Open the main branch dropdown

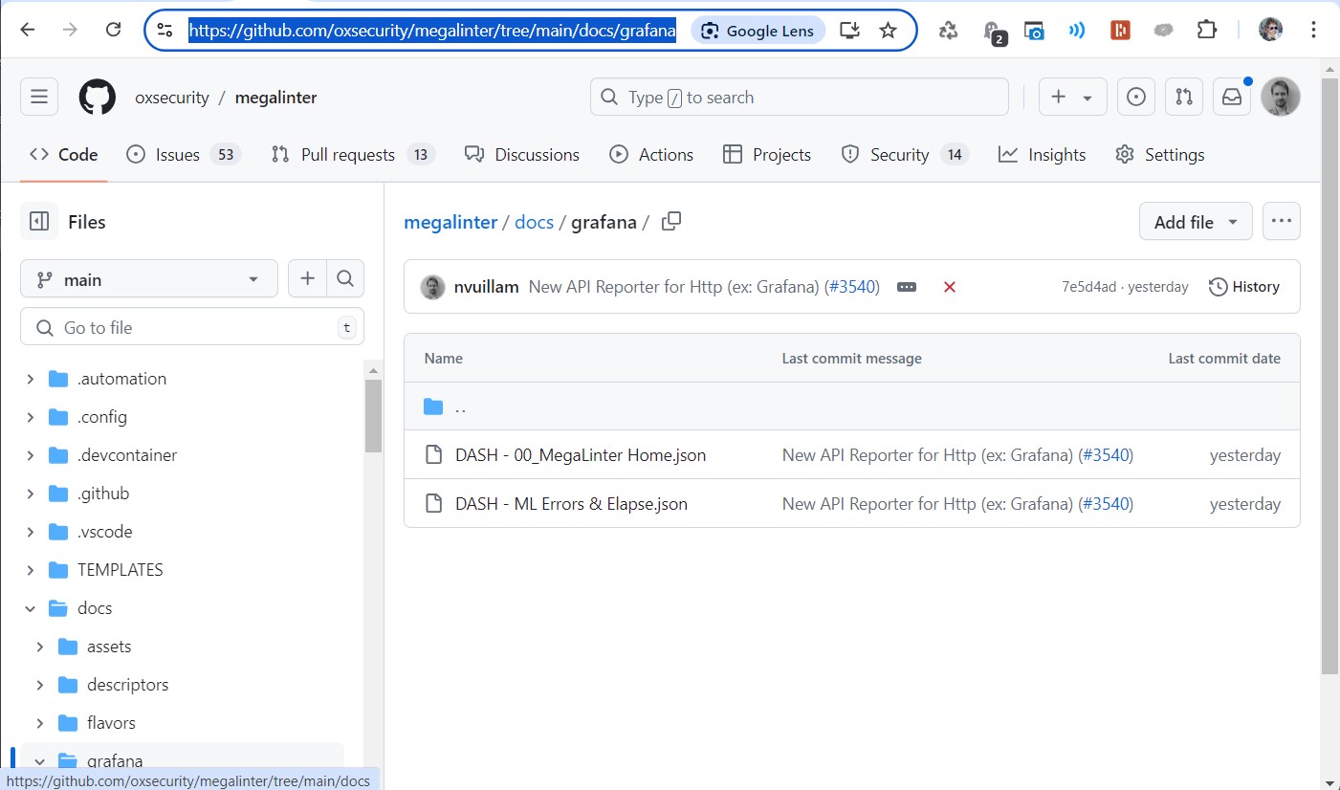point(148,279)
